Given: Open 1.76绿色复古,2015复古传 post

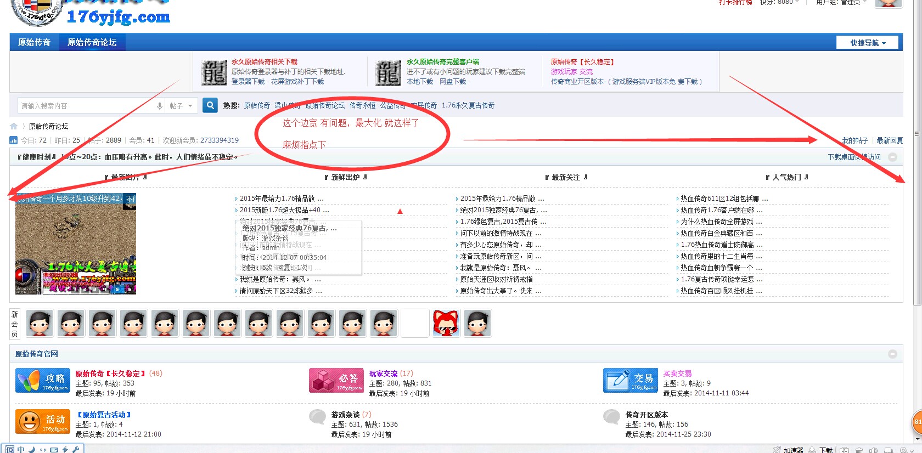Looking at the screenshot, I should point(503,222).
